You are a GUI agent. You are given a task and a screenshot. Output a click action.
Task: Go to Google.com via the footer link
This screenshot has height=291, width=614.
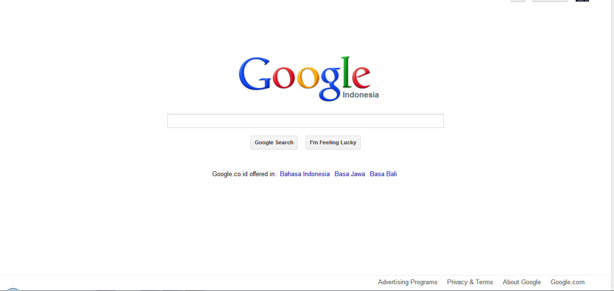[x=568, y=282]
